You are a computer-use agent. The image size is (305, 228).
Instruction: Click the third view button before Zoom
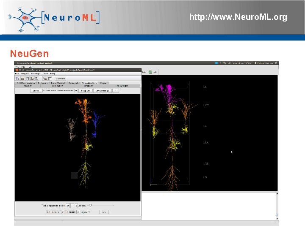(76, 206)
